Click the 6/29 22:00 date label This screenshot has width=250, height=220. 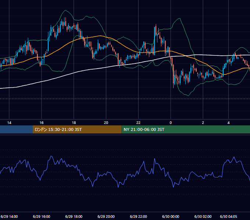(138, 216)
